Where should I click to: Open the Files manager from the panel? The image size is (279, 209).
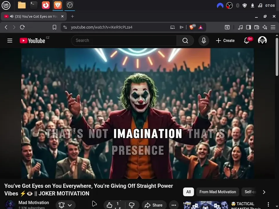pyautogui.click(x=22, y=5)
